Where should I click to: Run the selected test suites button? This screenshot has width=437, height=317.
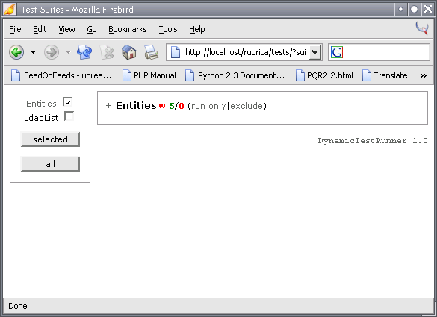point(50,139)
